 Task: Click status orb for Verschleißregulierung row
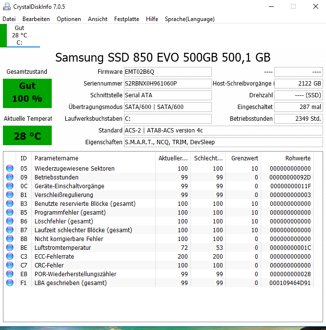pyautogui.click(x=10, y=195)
